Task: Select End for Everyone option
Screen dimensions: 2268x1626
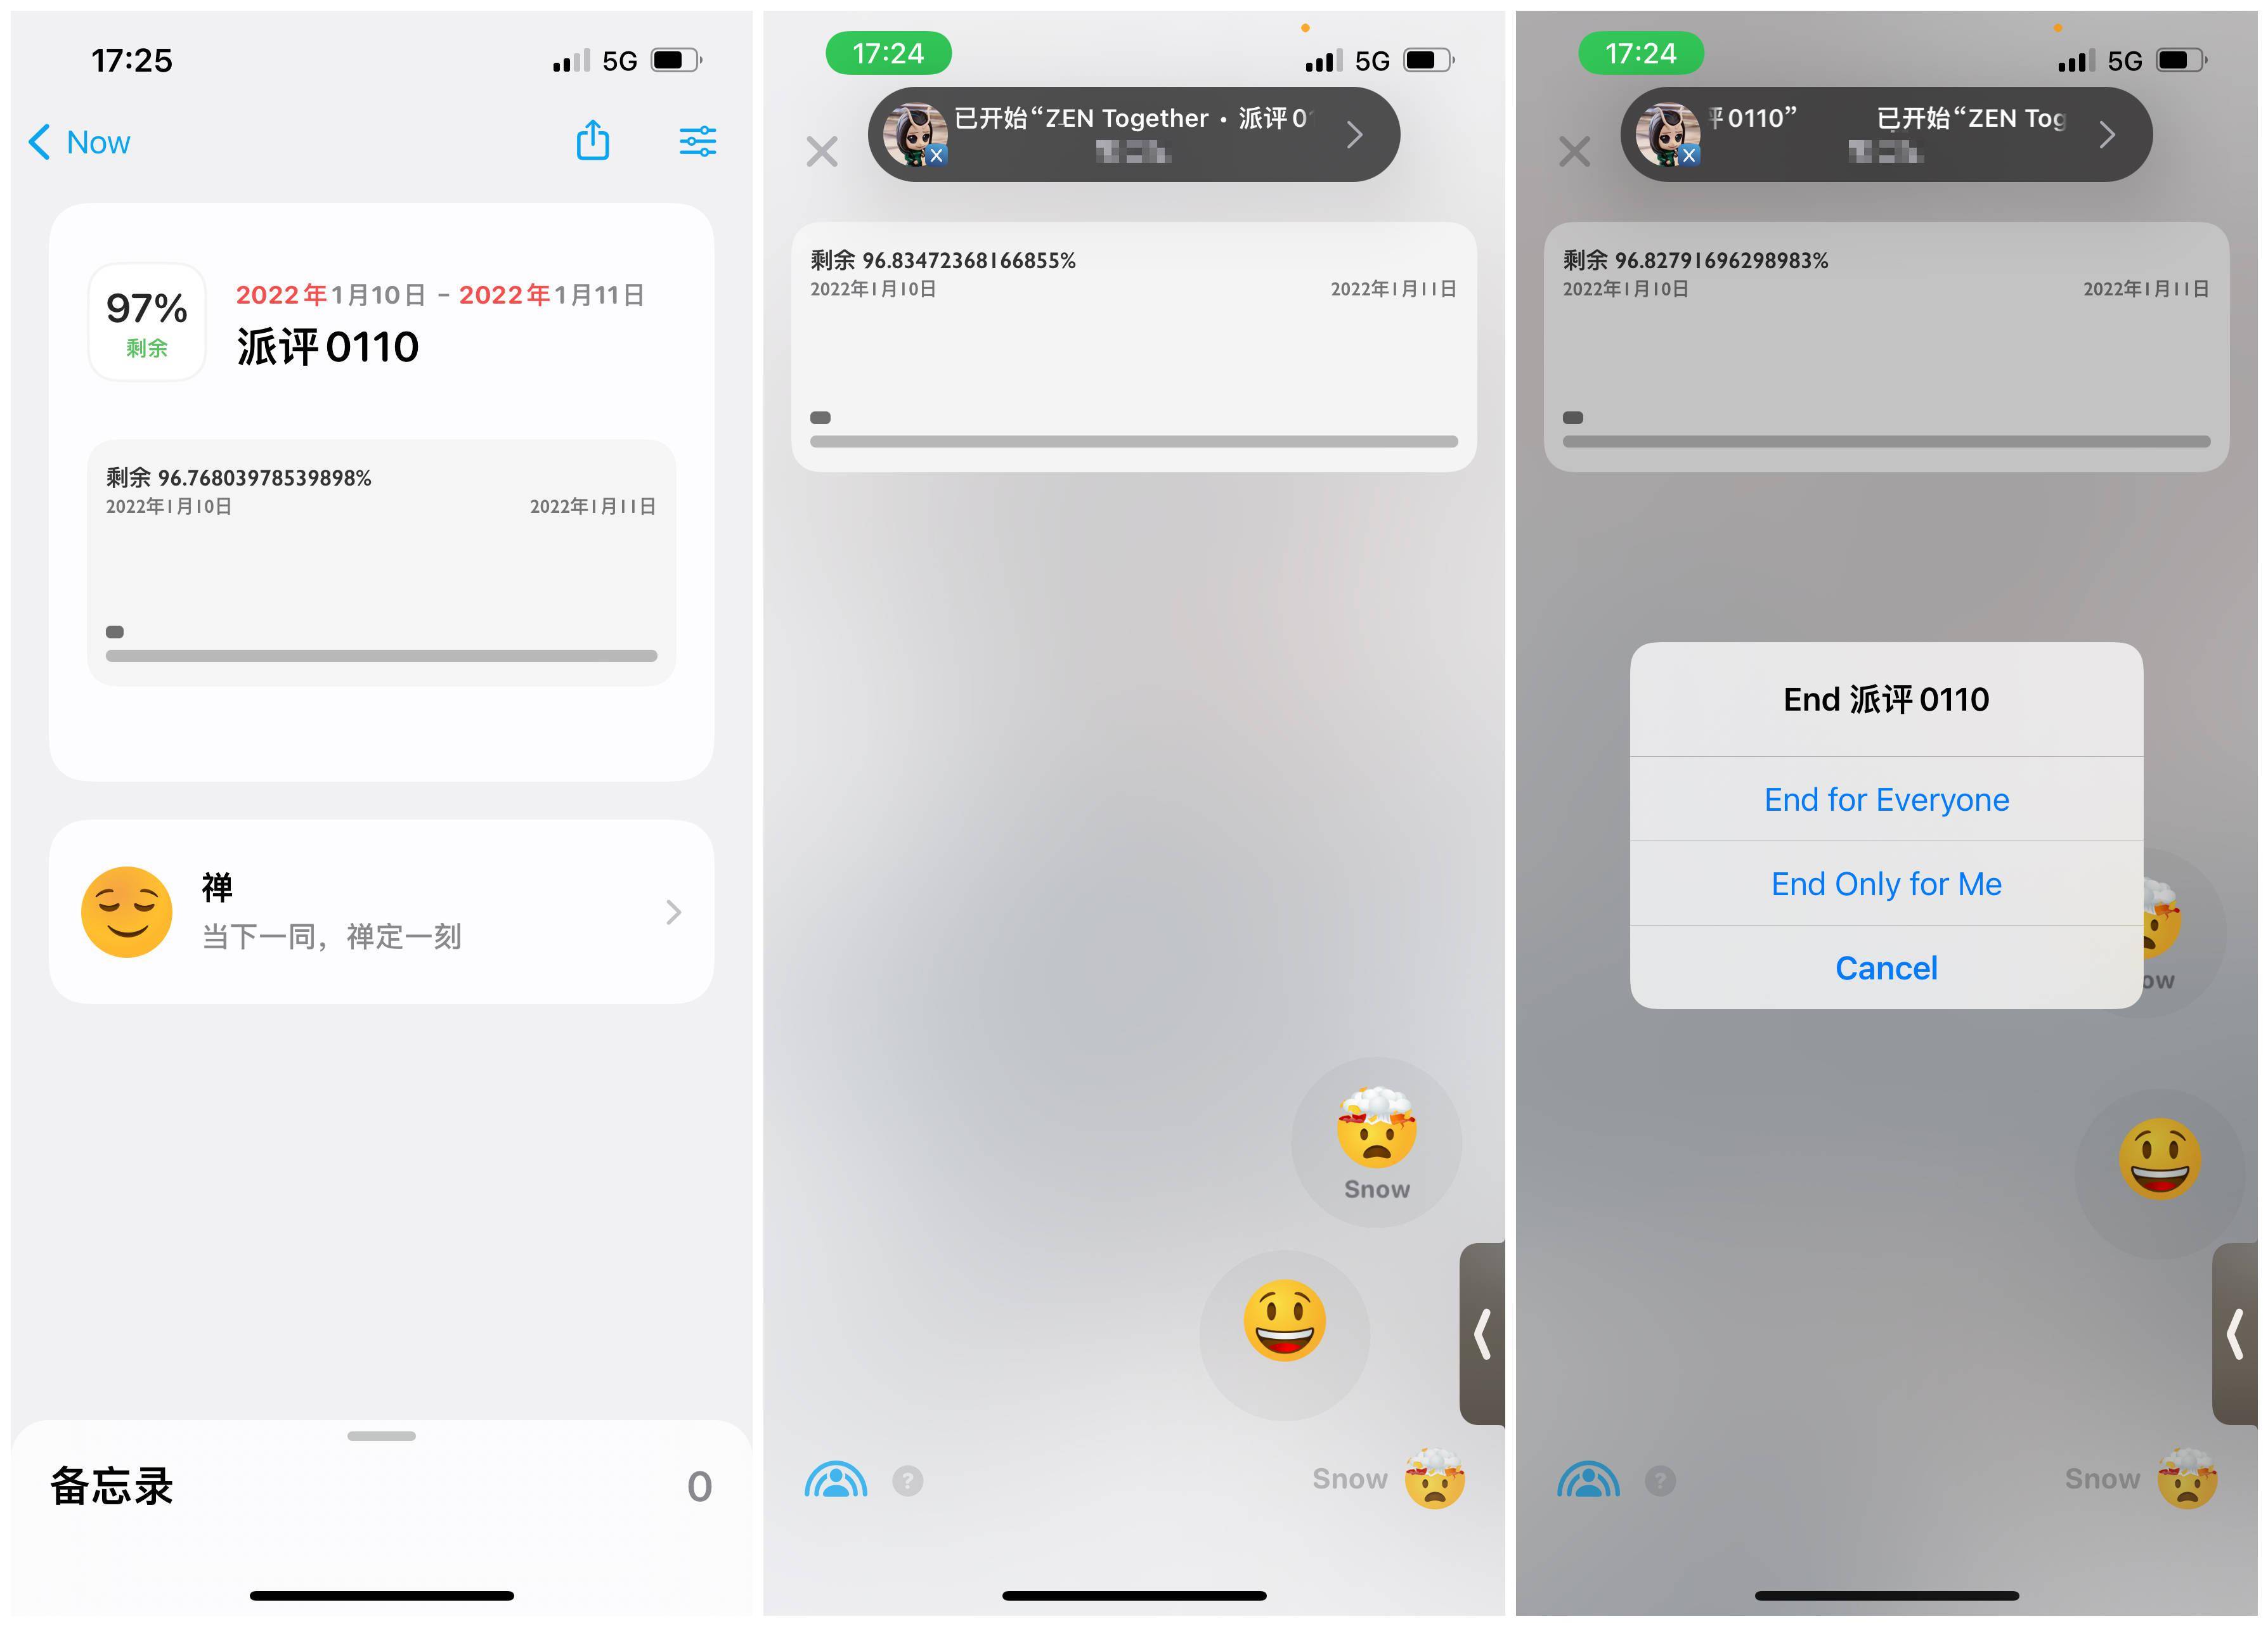Action: (x=1884, y=799)
